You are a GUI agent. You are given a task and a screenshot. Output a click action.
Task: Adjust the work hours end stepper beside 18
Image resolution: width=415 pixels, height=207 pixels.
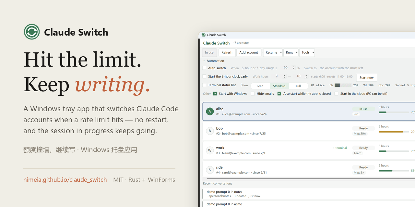pyautogui.click(x=306, y=76)
